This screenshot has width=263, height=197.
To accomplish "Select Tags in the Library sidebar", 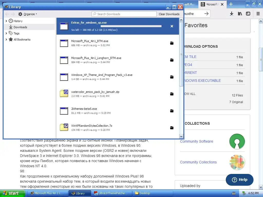I will [x=16, y=33].
